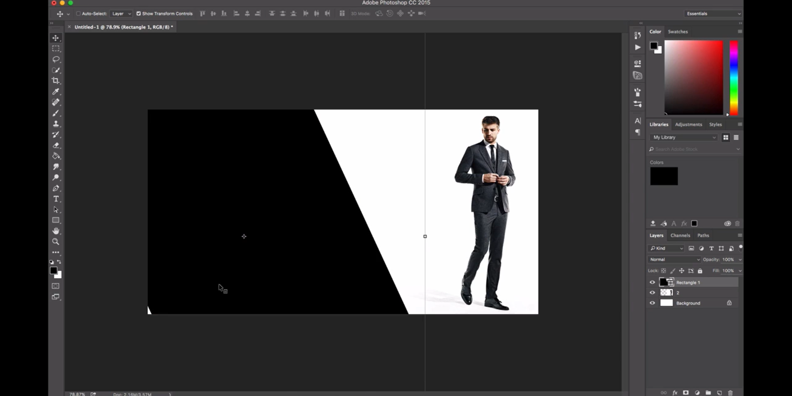
Task: Open the layer Kind filter dropdown
Action: 667,248
